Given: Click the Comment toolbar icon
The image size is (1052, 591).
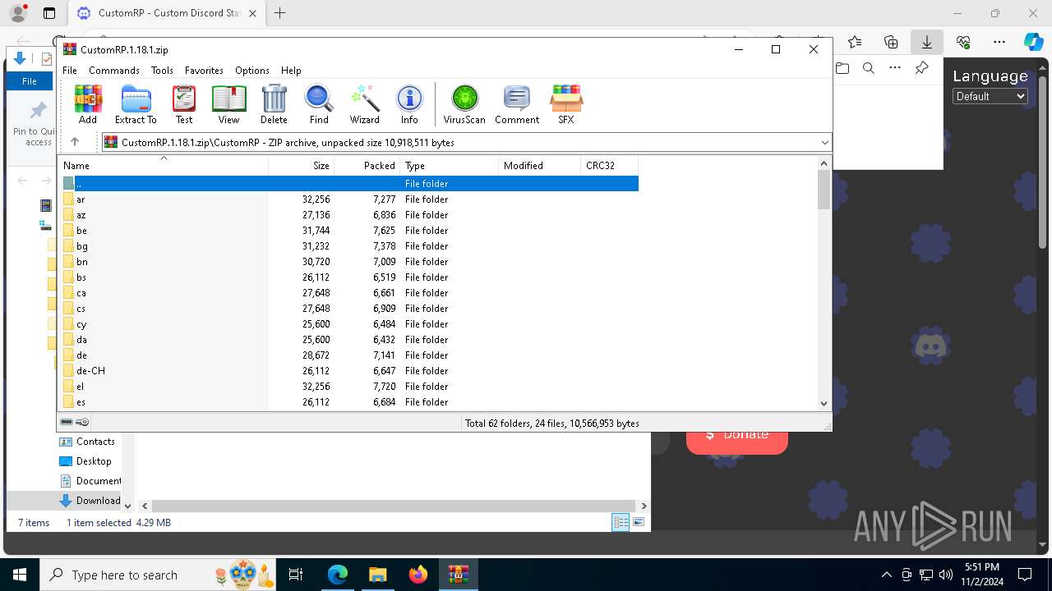Looking at the screenshot, I should coord(517,104).
